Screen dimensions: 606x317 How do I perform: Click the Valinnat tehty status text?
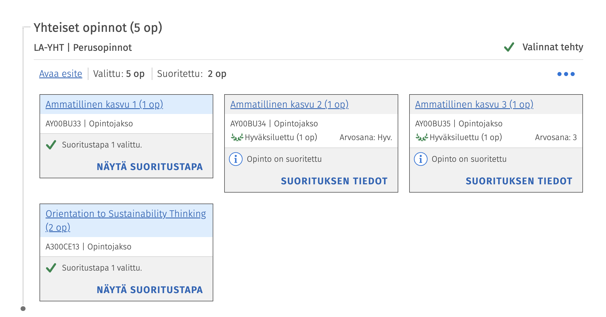pos(552,47)
